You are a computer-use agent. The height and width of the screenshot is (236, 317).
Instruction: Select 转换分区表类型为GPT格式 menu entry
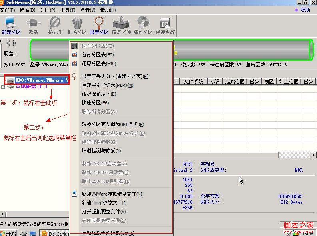(x=121, y=124)
